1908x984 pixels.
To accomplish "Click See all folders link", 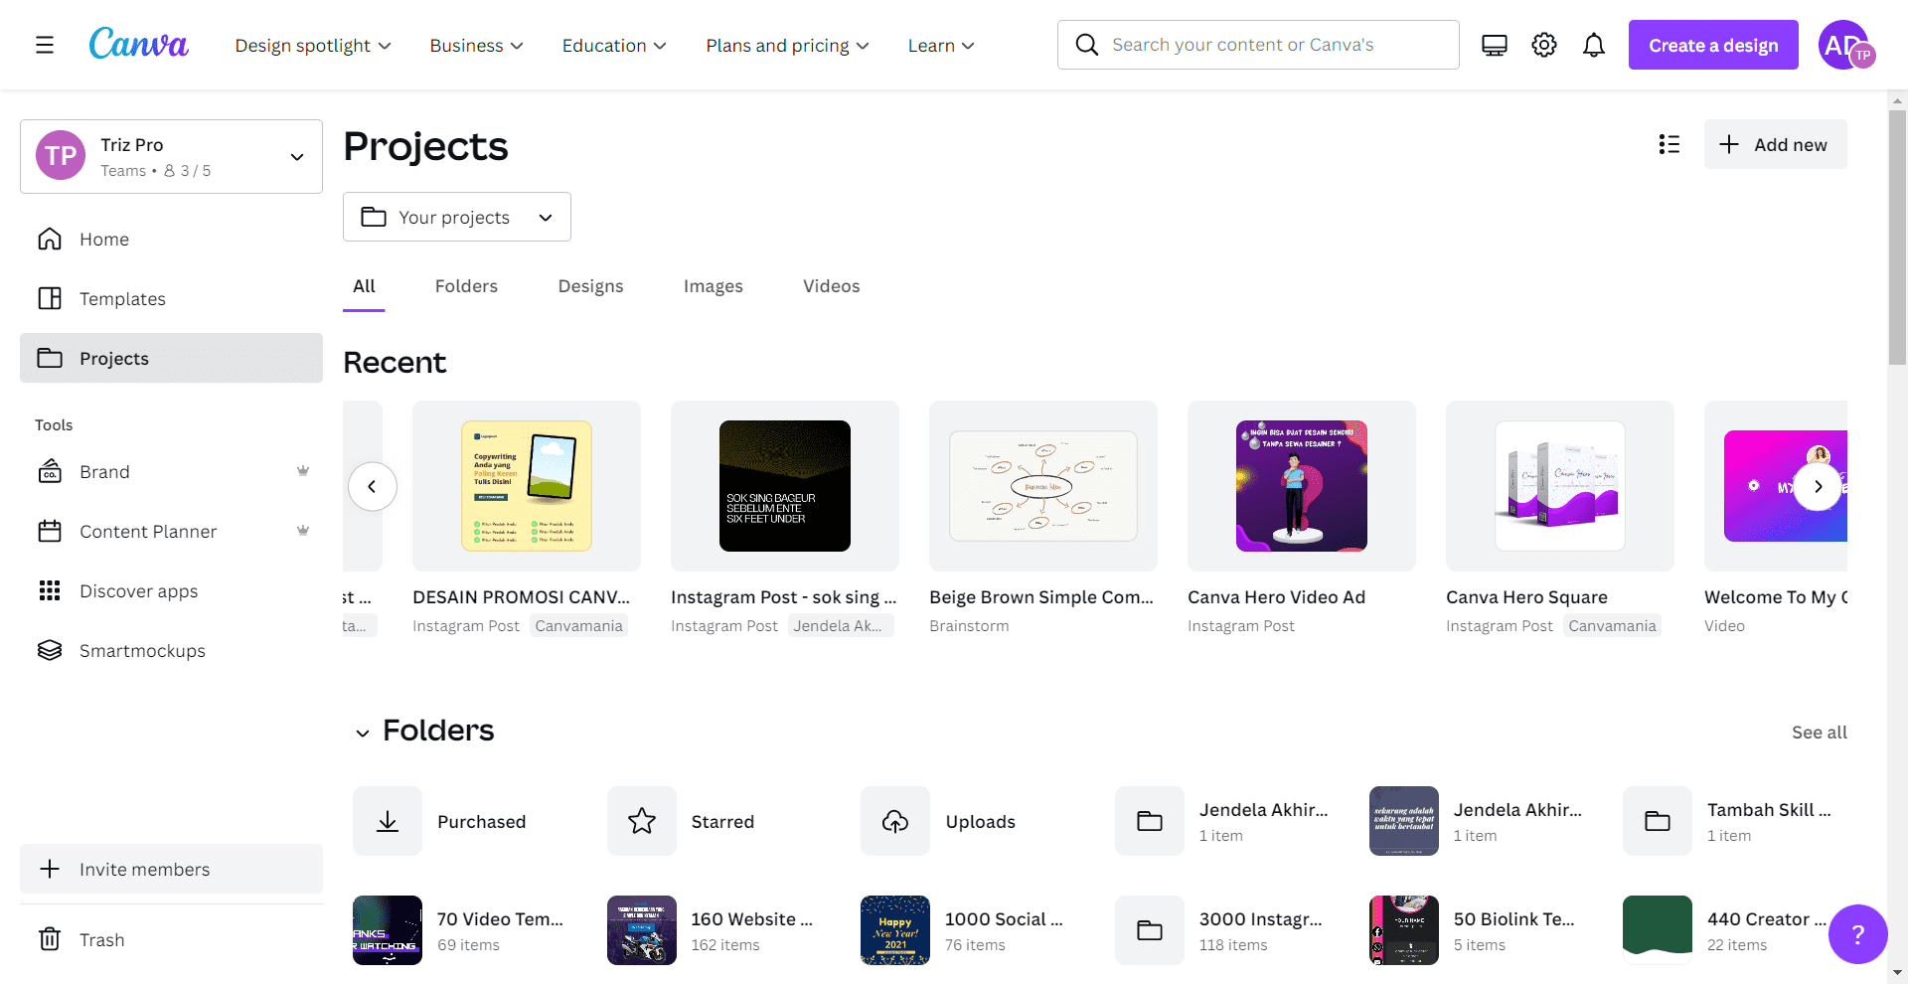I will pos(1819,733).
